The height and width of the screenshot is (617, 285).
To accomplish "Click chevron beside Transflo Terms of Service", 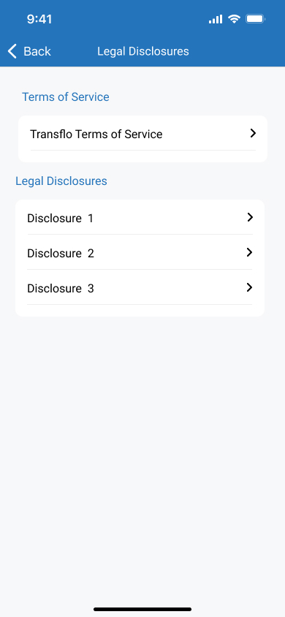I will (x=253, y=133).
